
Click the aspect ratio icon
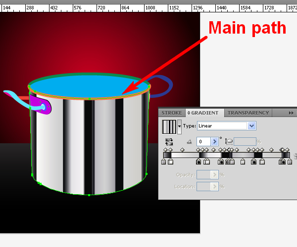coord(229,142)
